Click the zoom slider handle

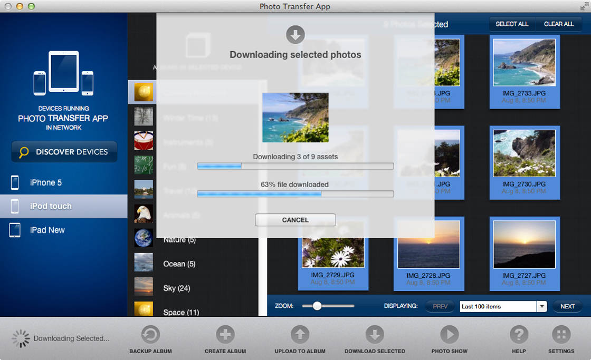317,306
